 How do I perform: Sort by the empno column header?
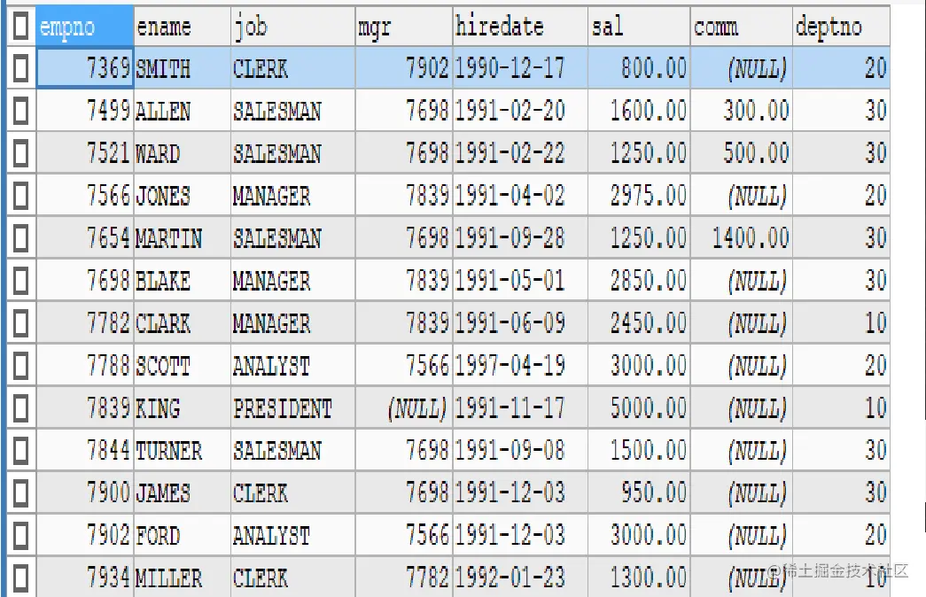click(x=85, y=26)
